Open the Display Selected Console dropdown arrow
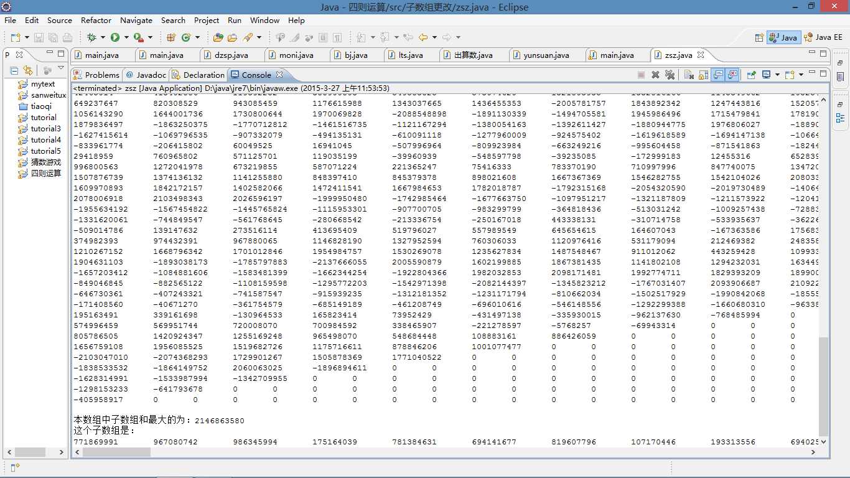This screenshot has height=478, width=850. 777,75
